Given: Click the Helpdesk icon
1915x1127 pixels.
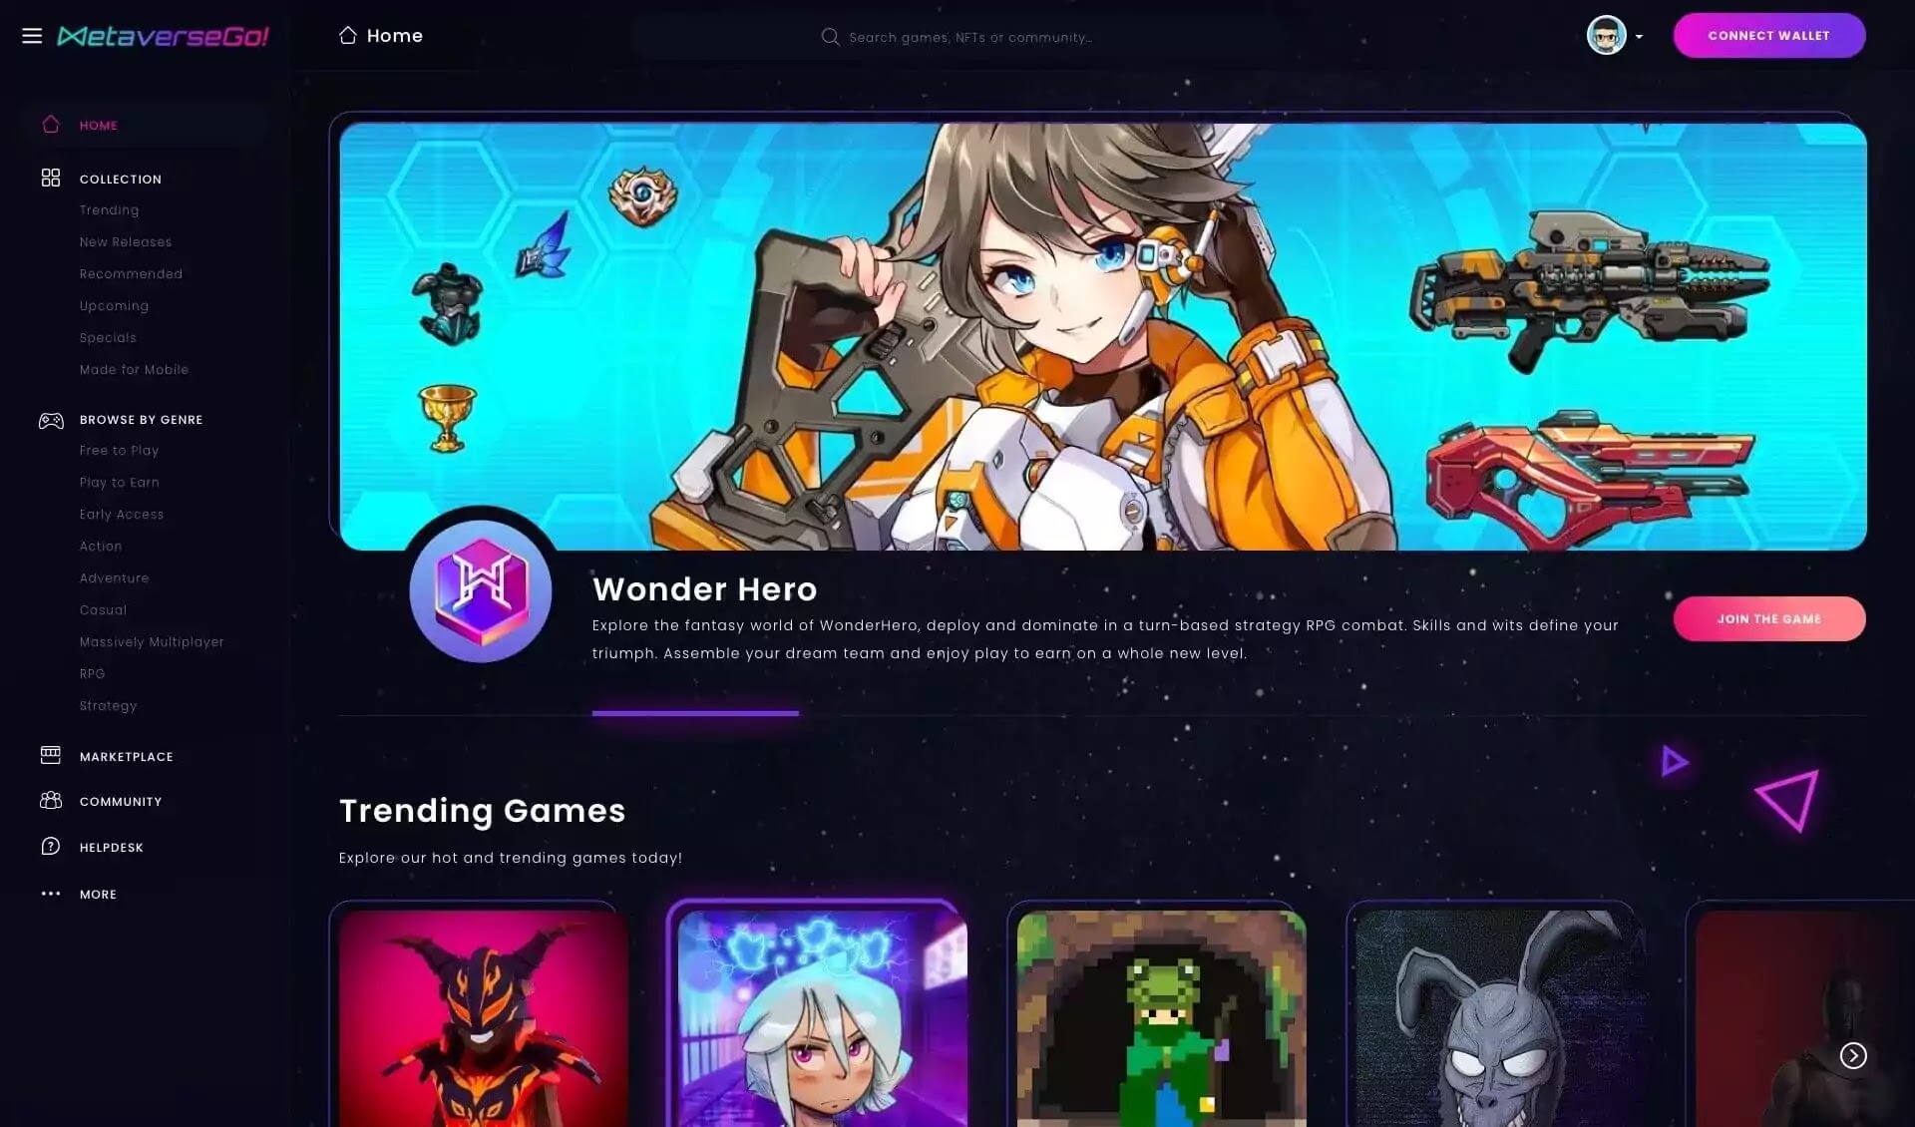Looking at the screenshot, I should tap(50, 846).
